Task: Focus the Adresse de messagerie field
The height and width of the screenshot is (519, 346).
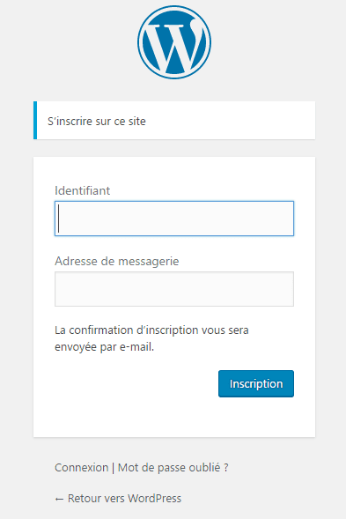Action: [x=174, y=289]
